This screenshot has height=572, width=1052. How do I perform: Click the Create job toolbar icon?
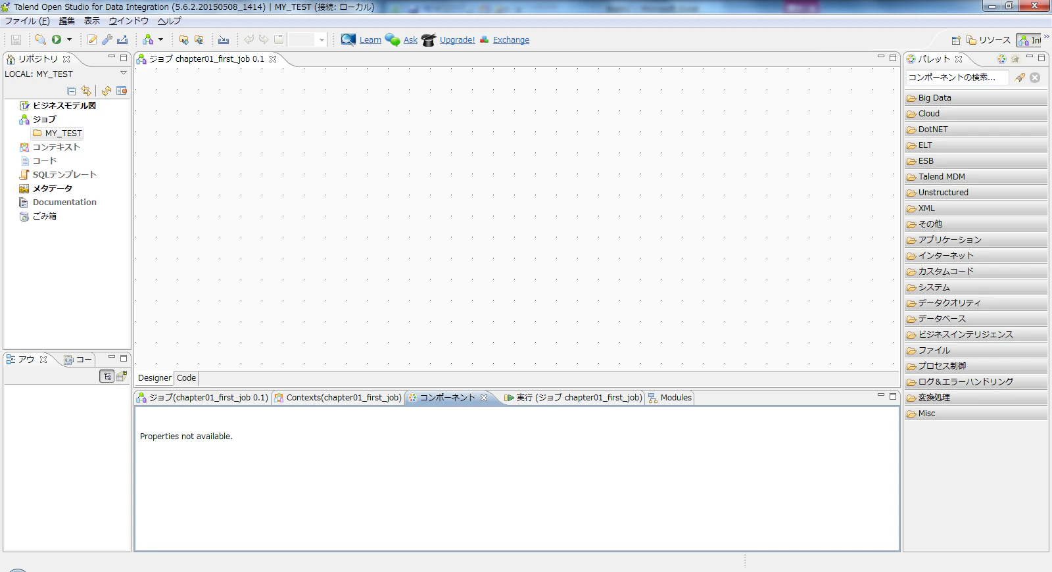pyautogui.click(x=148, y=39)
